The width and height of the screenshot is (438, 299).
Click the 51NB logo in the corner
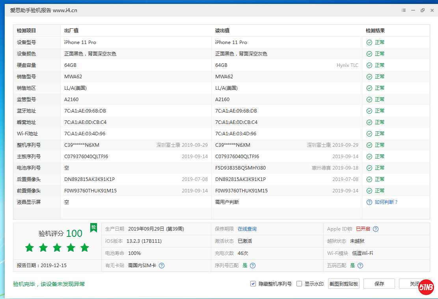click(426, 287)
